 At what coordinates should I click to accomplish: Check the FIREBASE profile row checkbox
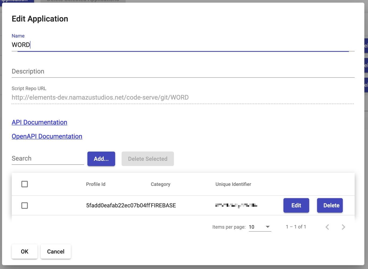(25, 206)
